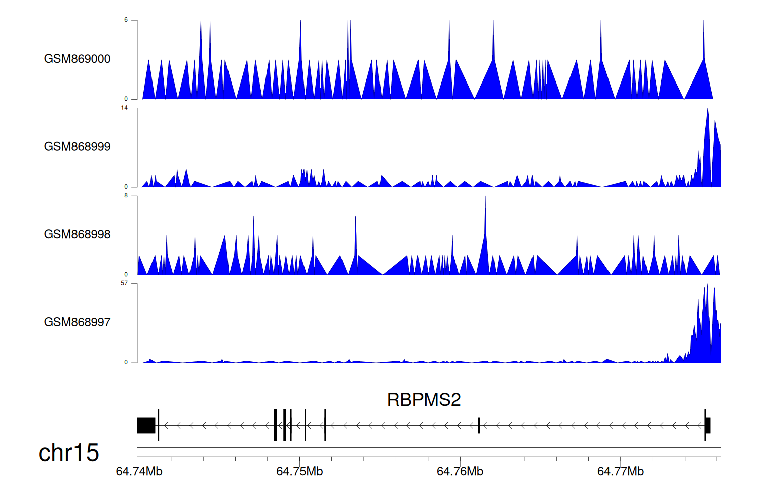Select the GSM868997 track label
Screen dimensions: 760x496
click(x=77, y=322)
